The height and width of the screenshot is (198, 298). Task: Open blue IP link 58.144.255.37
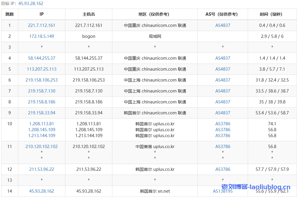(x=42, y=58)
